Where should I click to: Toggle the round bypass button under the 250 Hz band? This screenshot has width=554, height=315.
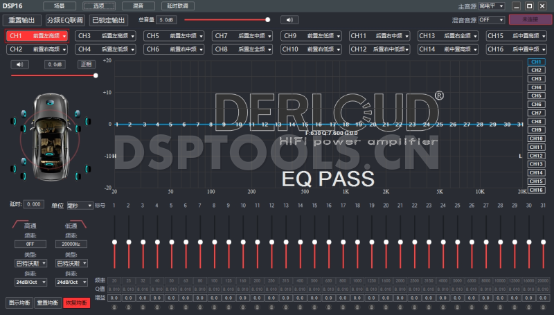(271, 307)
